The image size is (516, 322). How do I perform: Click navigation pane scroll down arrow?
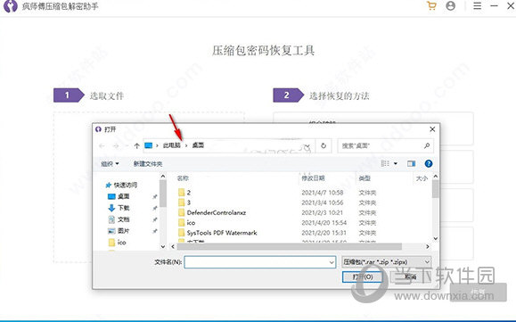pyautogui.click(x=163, y=246)
